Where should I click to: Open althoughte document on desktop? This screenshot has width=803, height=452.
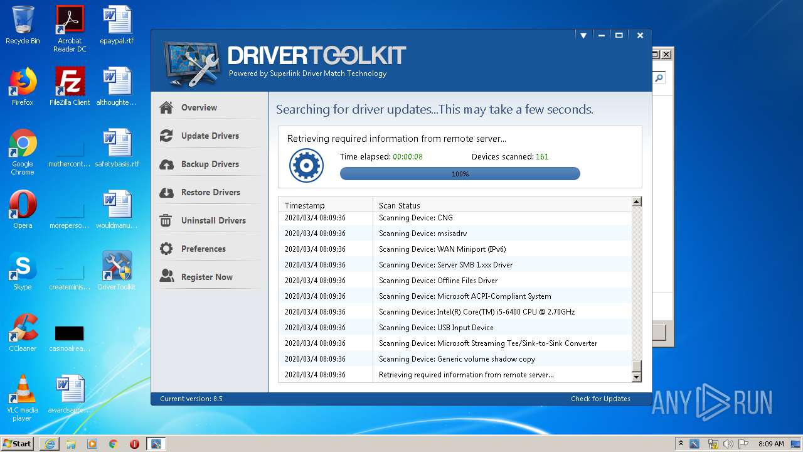click(x=117, y=87)
